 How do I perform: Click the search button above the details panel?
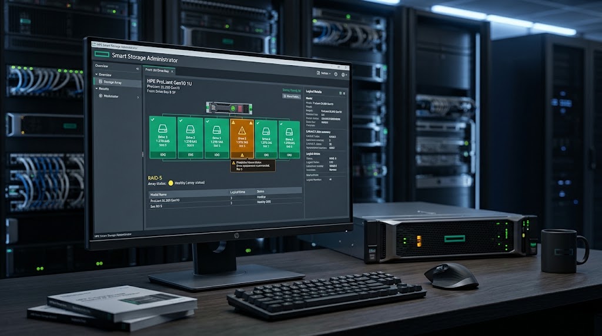[292, 96]
